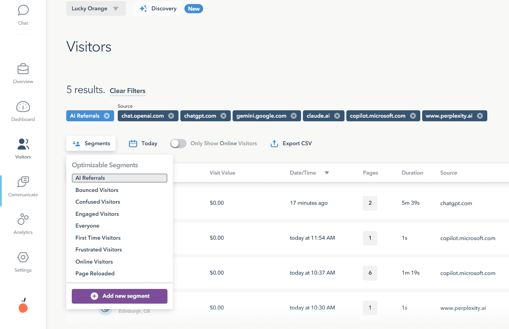
Task: Click the AI Referrals filter chip label
Action: click(x=85, y=116)
